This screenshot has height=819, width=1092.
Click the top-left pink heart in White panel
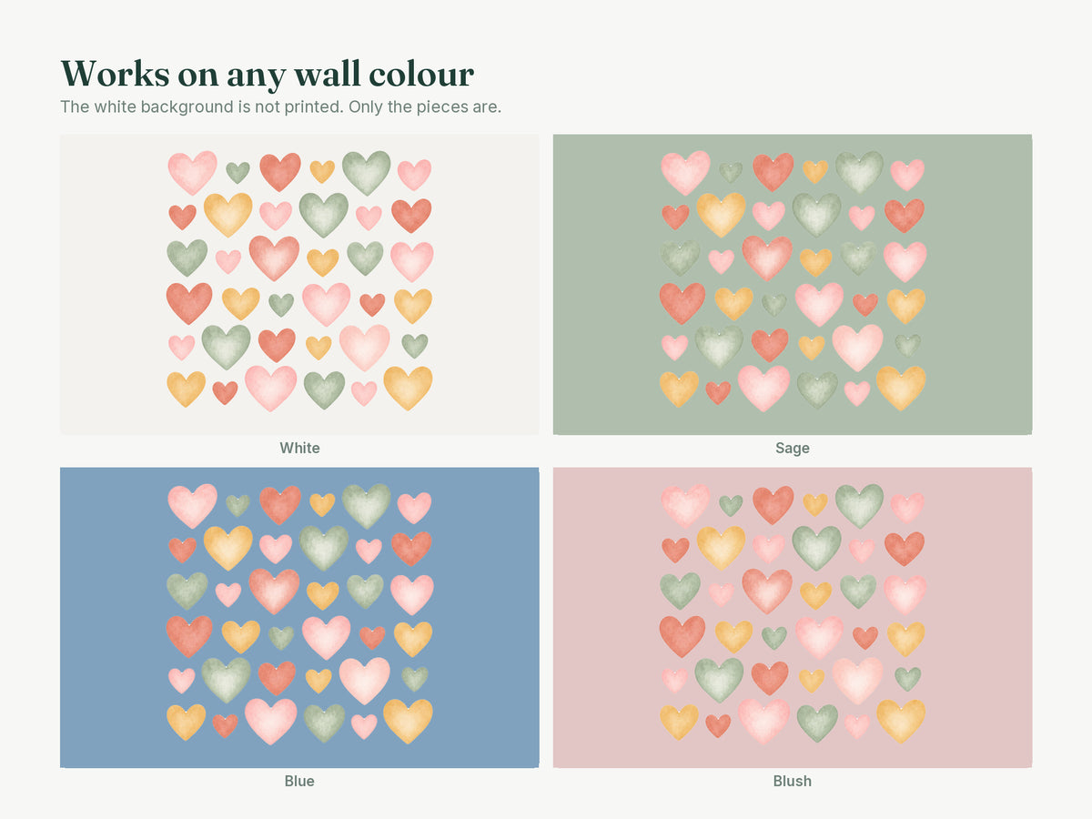[x=192, y=172]
